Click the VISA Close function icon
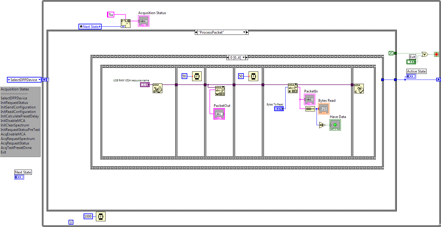Viewport: 441px width, 227px height. click(x=359, y=88)
